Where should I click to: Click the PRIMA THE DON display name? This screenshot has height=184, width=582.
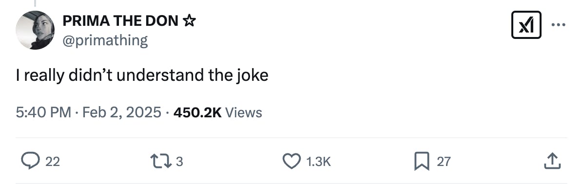pos(120,21)
